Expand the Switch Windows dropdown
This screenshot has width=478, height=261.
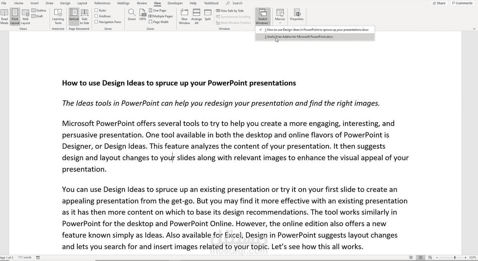(x=262, y=17)
